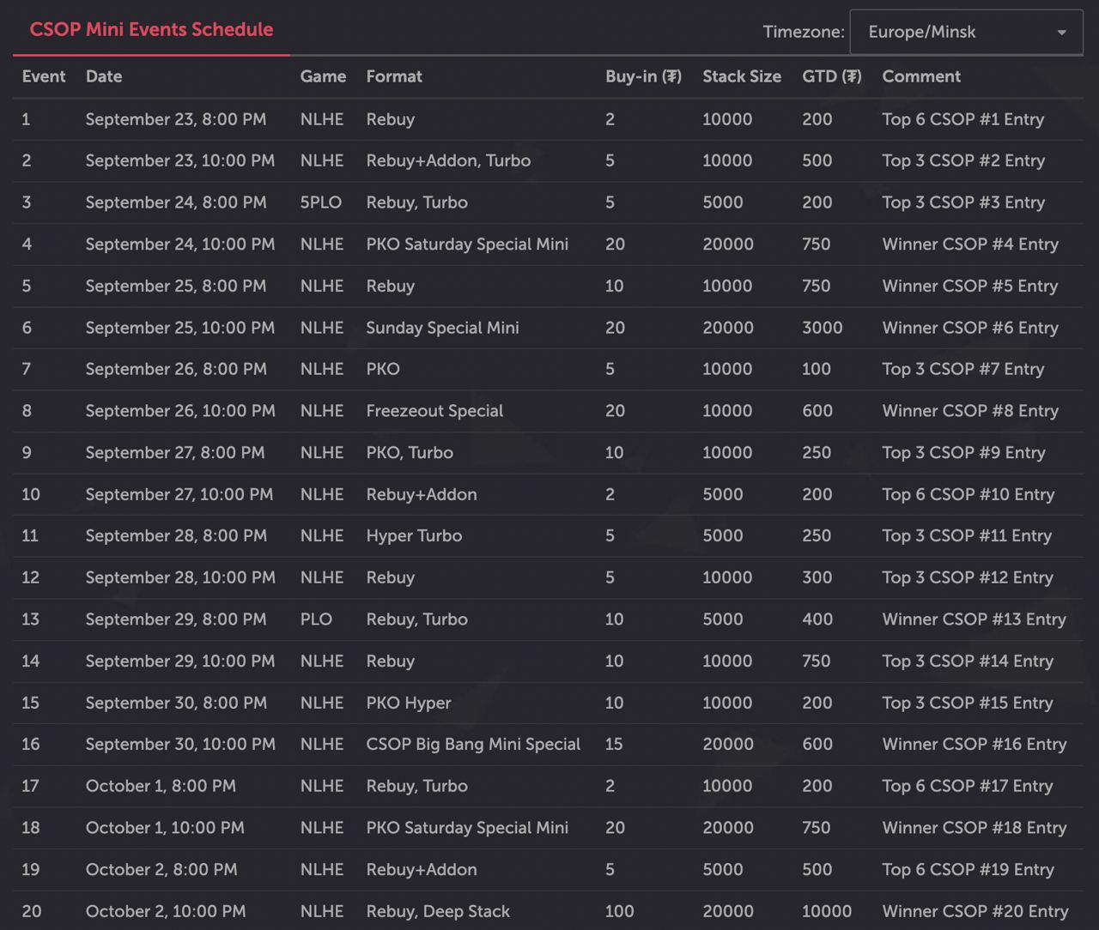Click the Format column header

[394, 76]
